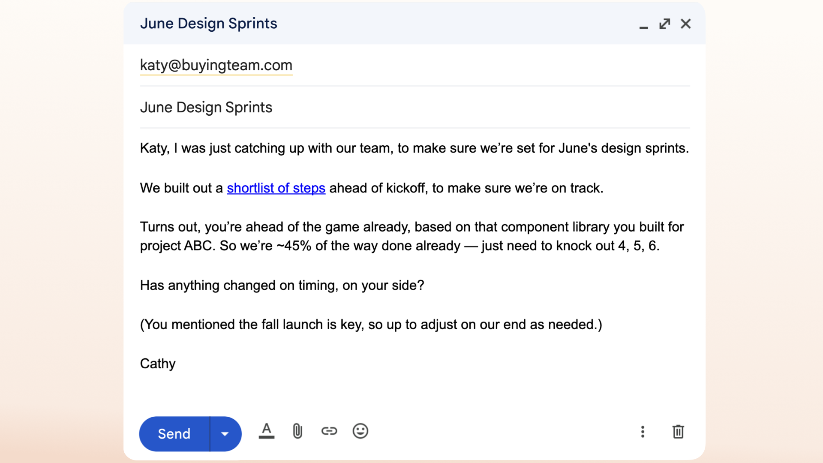Expand compose window to full screen

coord(664,24)
